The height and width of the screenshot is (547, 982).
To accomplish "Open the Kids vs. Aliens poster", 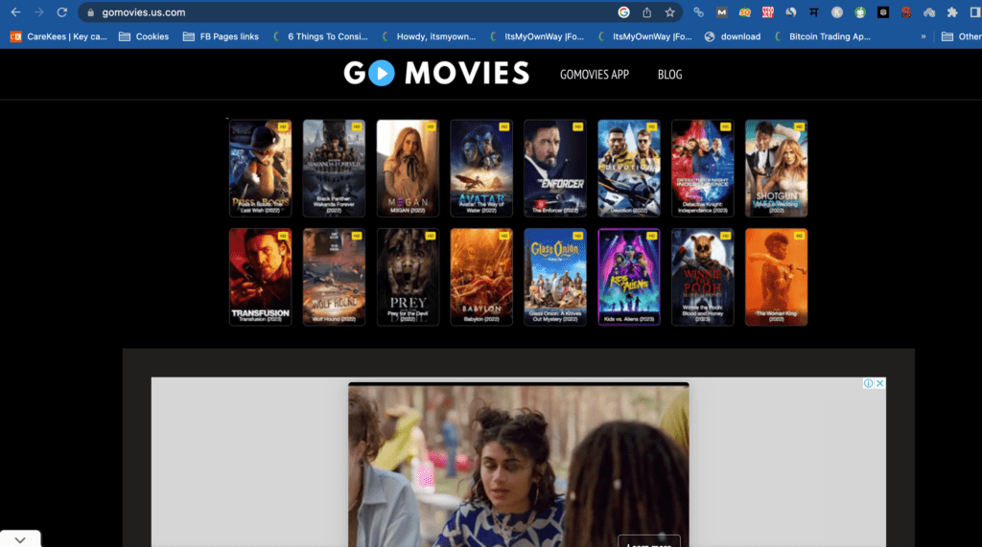I will (x=629, y=277).
